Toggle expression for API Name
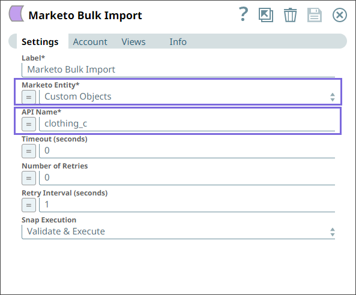Screen dimensions: 356x295 click(29, 124)
